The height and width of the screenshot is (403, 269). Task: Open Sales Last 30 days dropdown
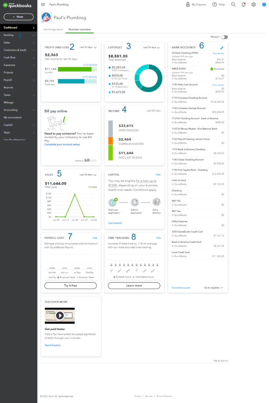[x=88, y=174]
